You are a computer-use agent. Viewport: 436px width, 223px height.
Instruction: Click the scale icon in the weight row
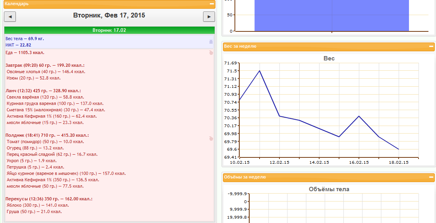(211, 42)
